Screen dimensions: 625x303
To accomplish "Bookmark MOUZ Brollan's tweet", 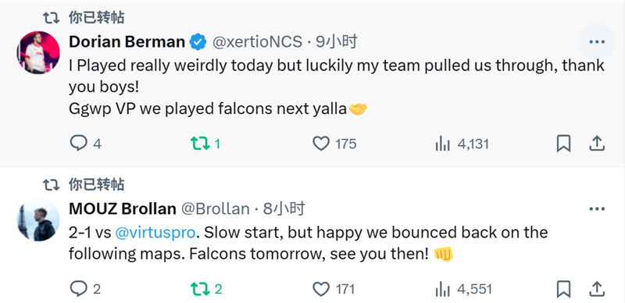I will click(x=563, y=289).
